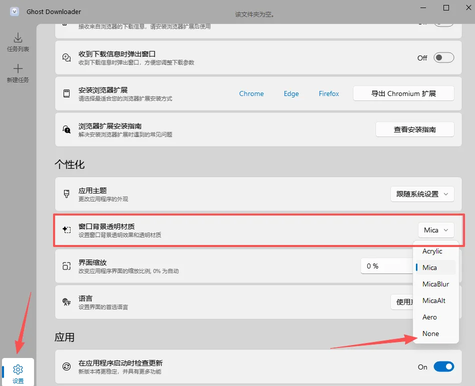Click the browser extension install icon
This screenshot has width=475, height=386.
67,93
